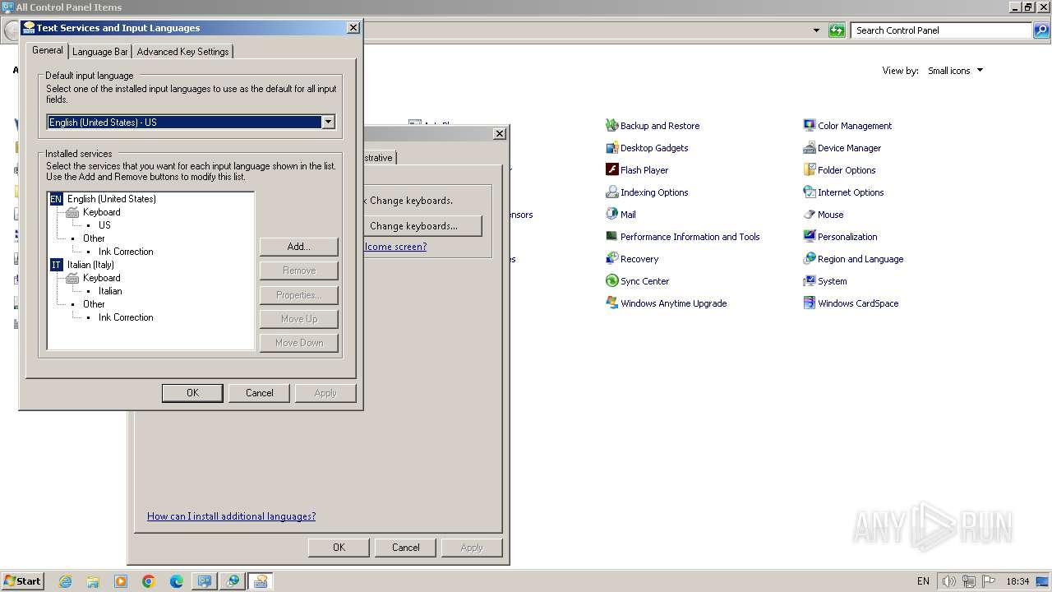
Task: Click Cancel in Text Services dialog
Action: click(260, 393)
